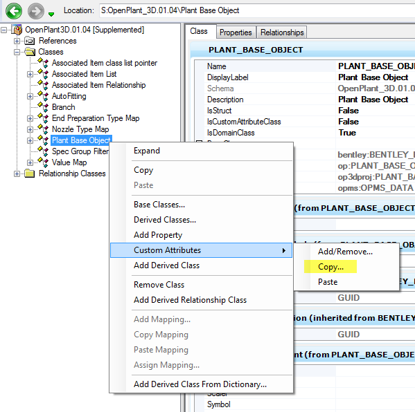Choose Remove Class menu entry
Viewport: 415px width, 412px height.
(x=201, y=285)
